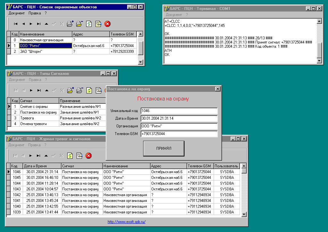
Task: Click the Телефон GSM field in dialog
Action: pyautogui.click(x=179, y=134)
